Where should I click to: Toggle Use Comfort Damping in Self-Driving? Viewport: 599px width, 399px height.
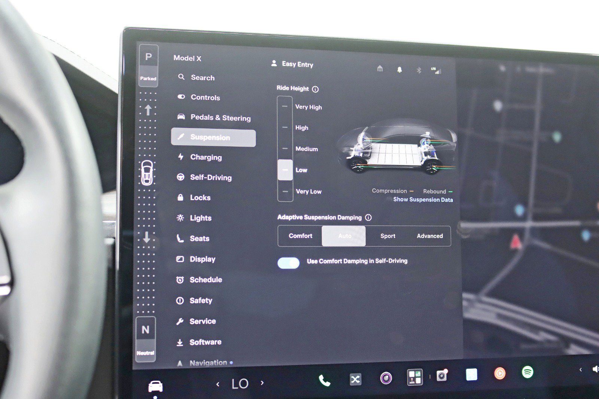pos(288,263)
